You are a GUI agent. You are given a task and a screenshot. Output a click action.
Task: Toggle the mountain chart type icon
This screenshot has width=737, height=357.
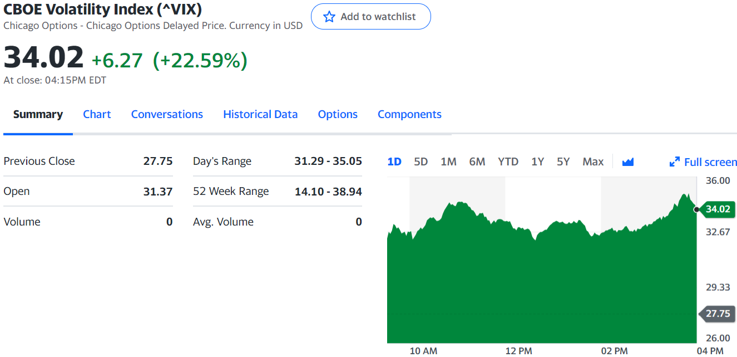628,162
